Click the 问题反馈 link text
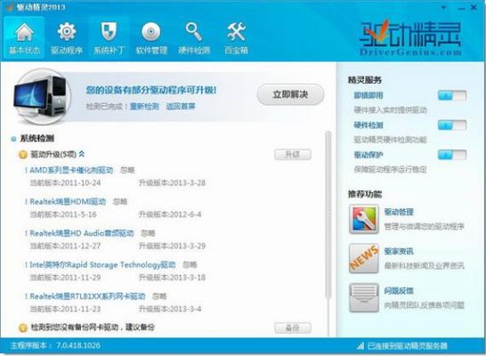Viewport: 486px width, 356px height. [x=399, y=291]
